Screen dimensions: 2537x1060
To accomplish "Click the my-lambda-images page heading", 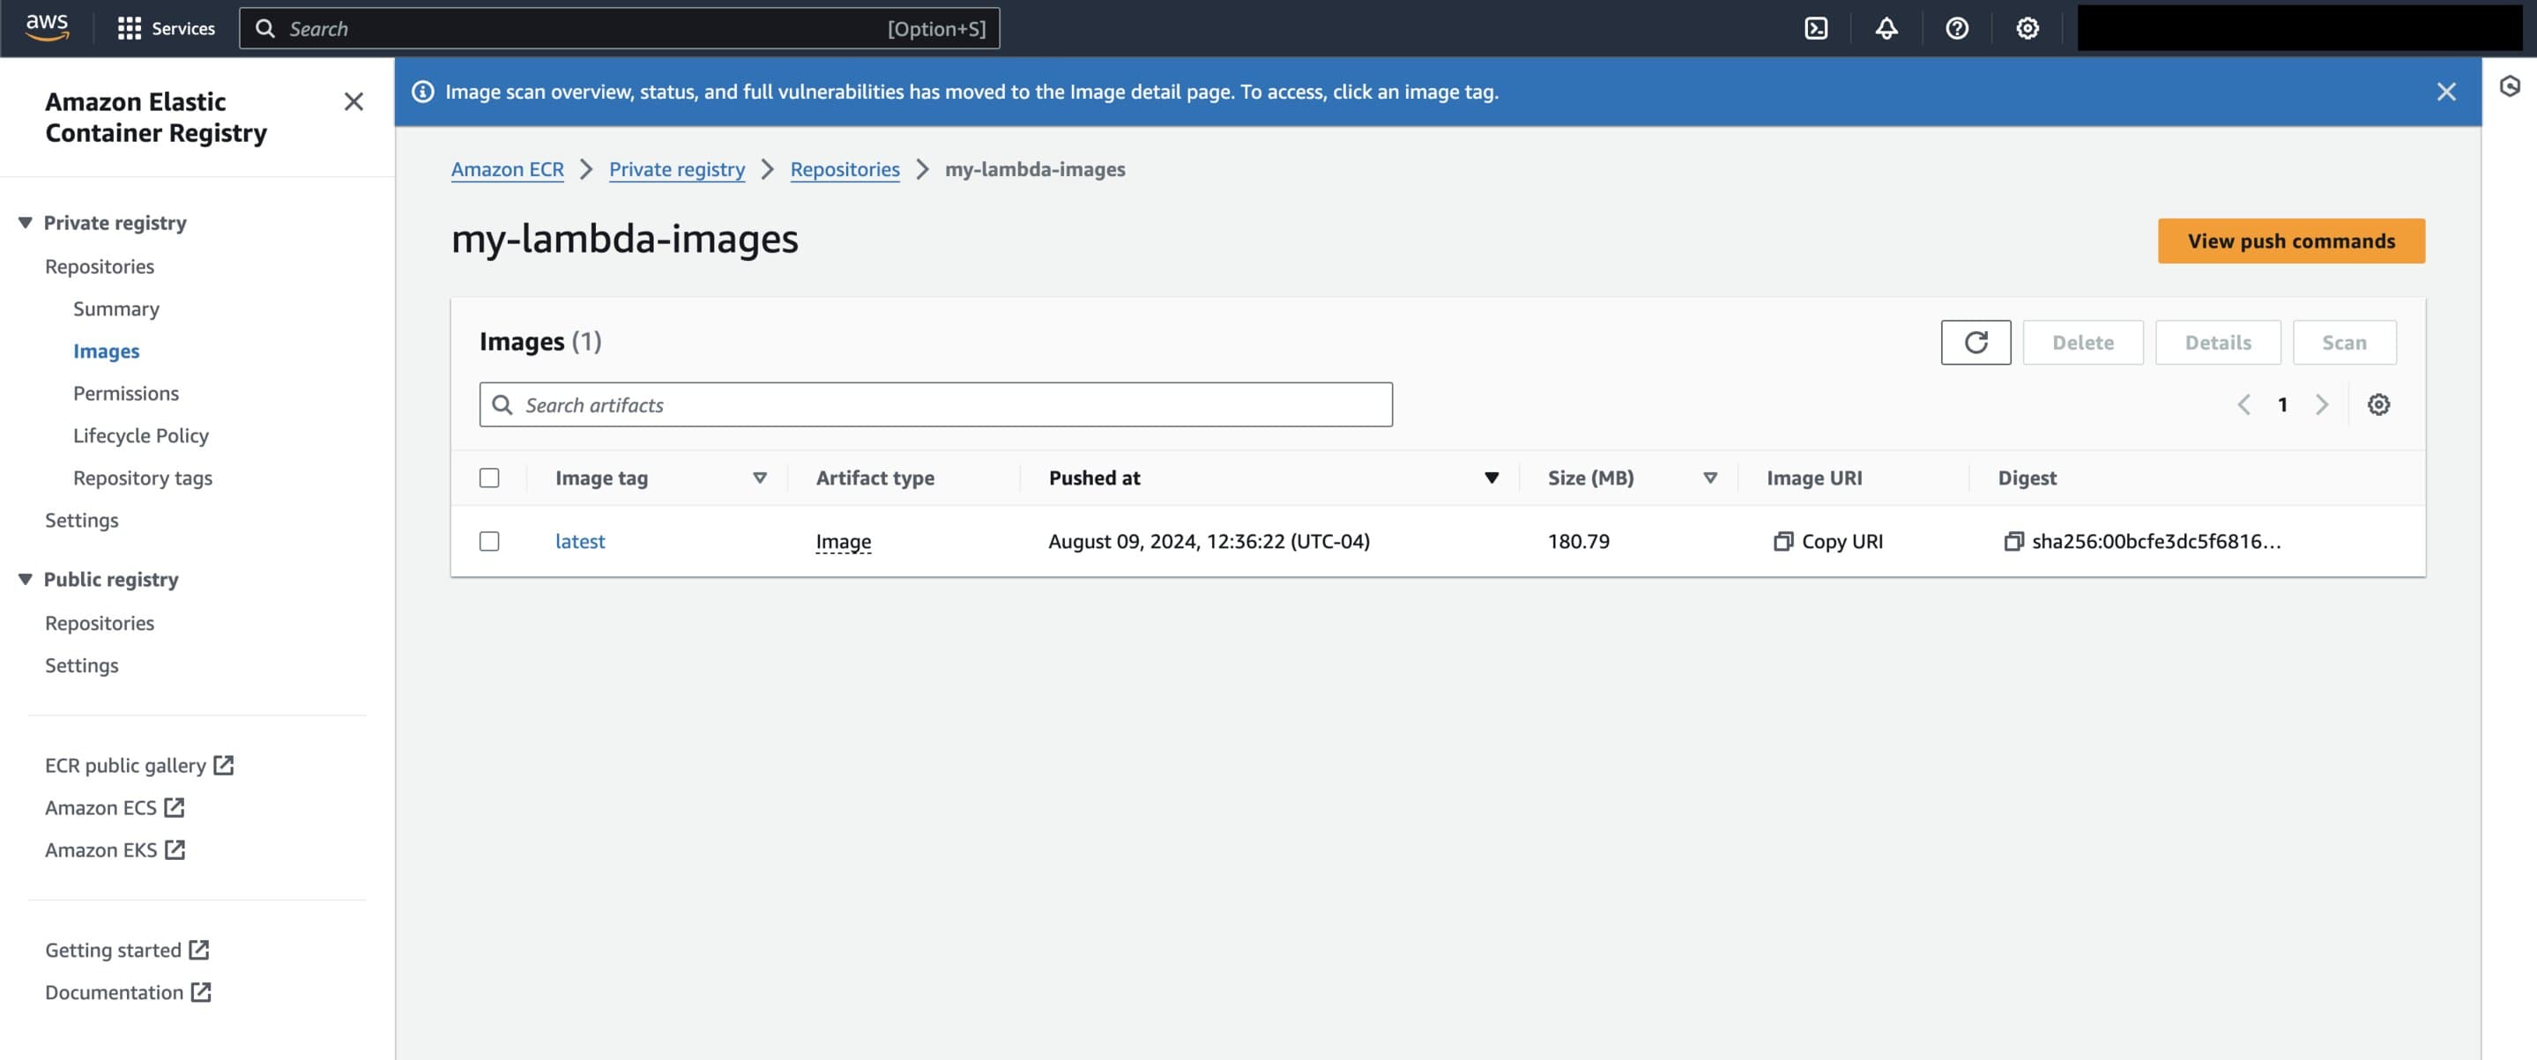I will (624, 239).
